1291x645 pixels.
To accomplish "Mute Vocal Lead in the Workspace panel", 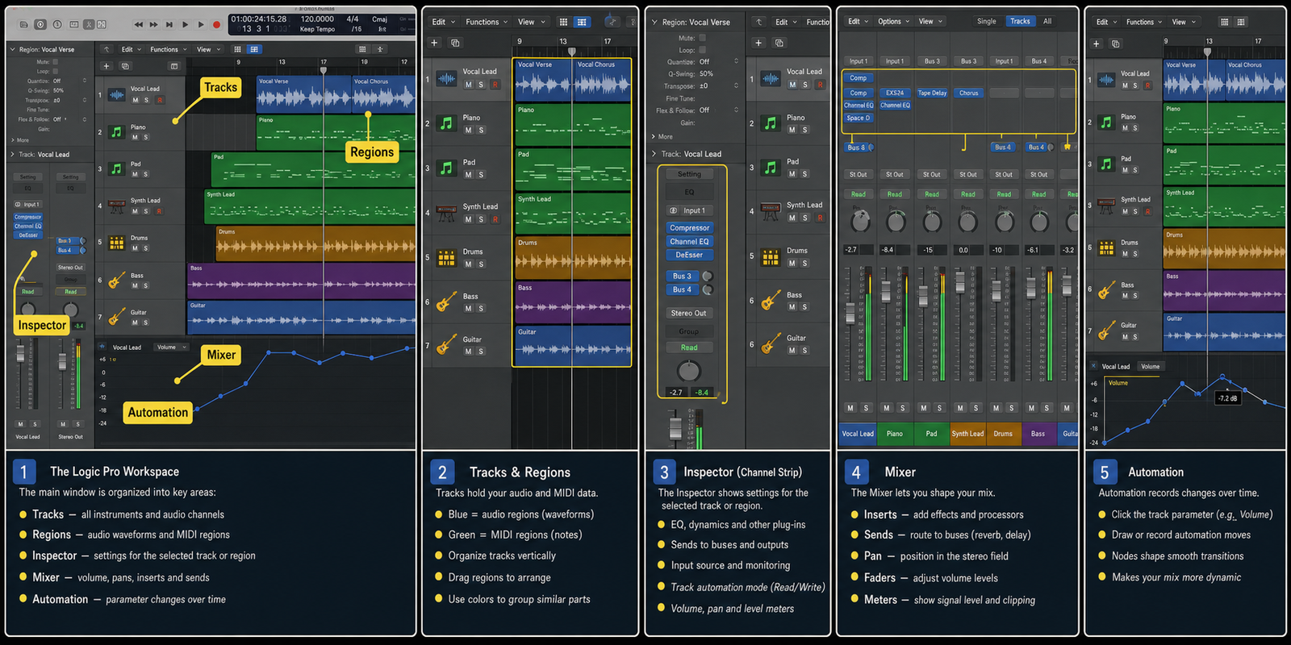I will pos(136,100).
